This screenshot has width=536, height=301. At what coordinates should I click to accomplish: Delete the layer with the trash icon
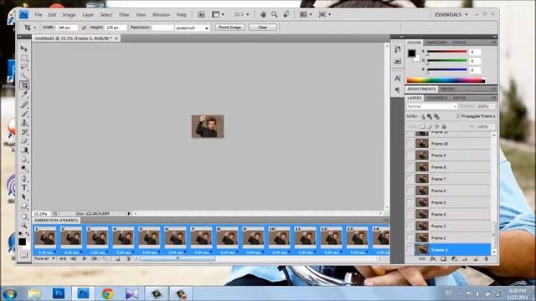pyautogui.click(x=486, y=259)
